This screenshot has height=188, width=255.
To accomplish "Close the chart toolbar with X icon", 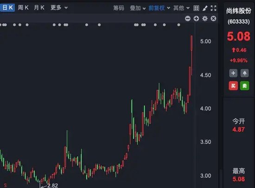I will pyautogui.click(x=213, y=19).
